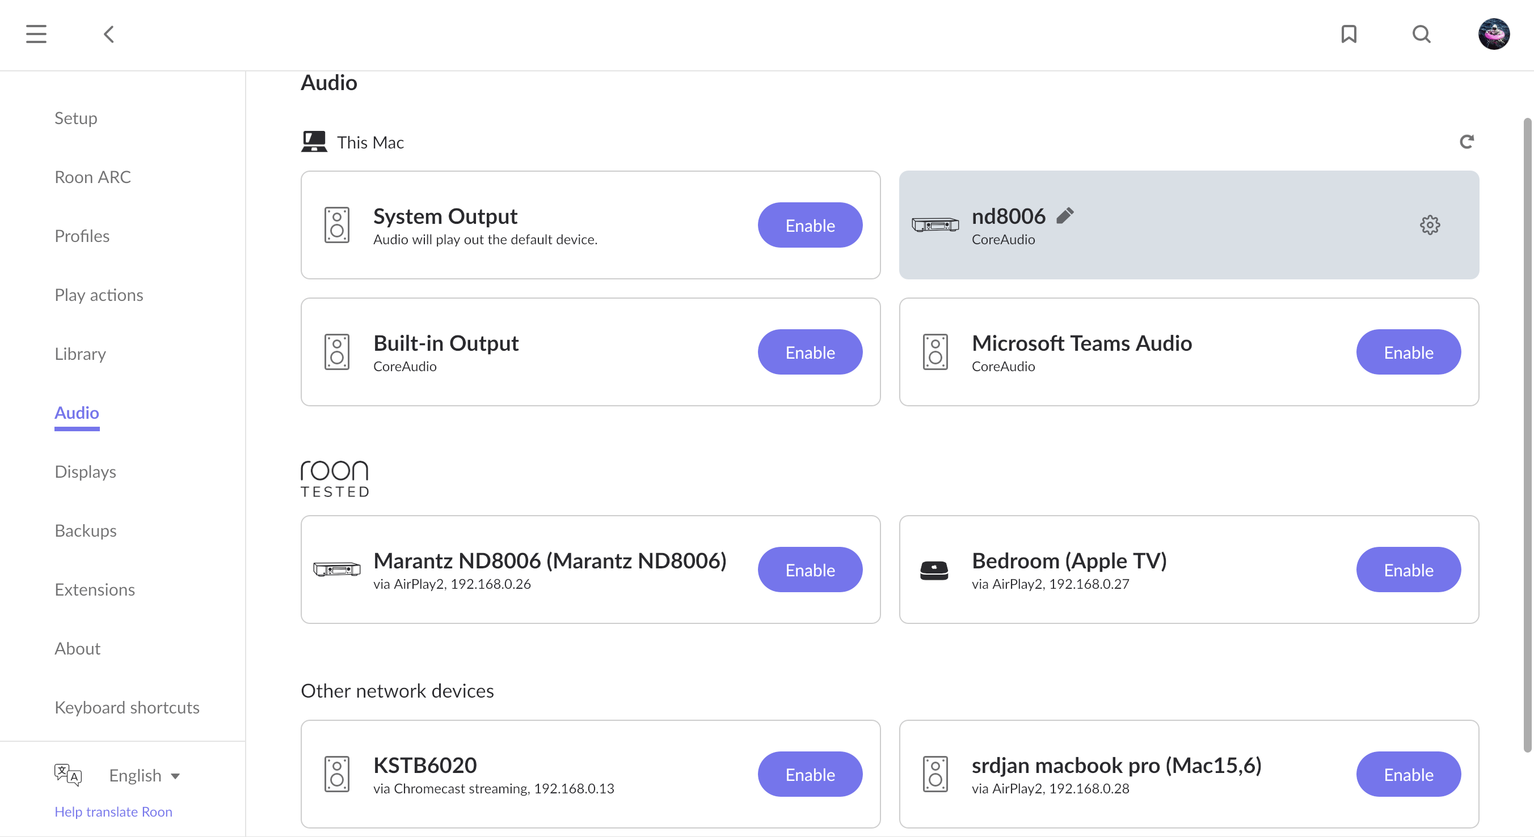Open the Play actions settings tab

pos(99,295)
